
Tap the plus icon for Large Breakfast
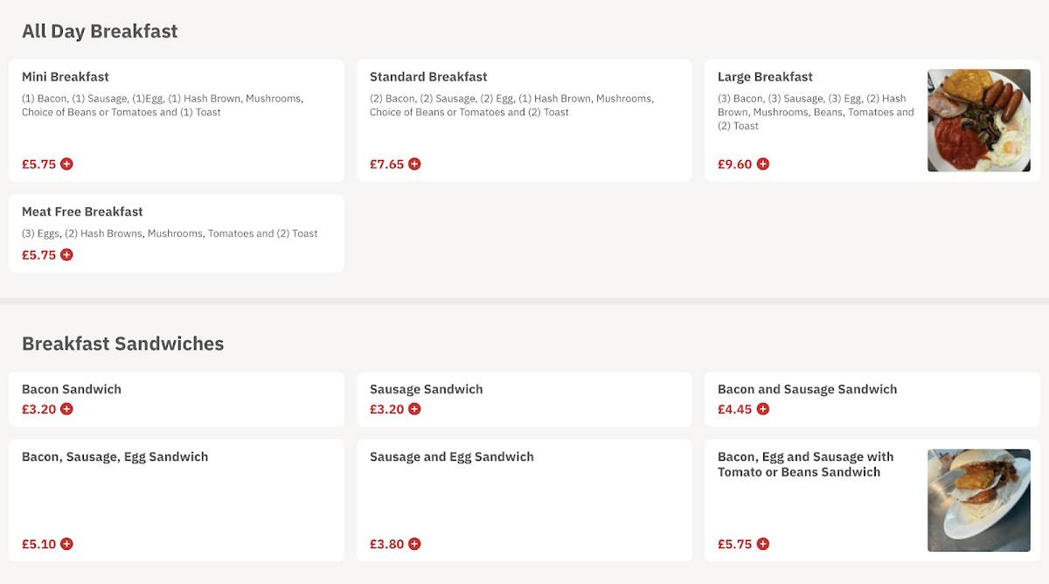762,163
